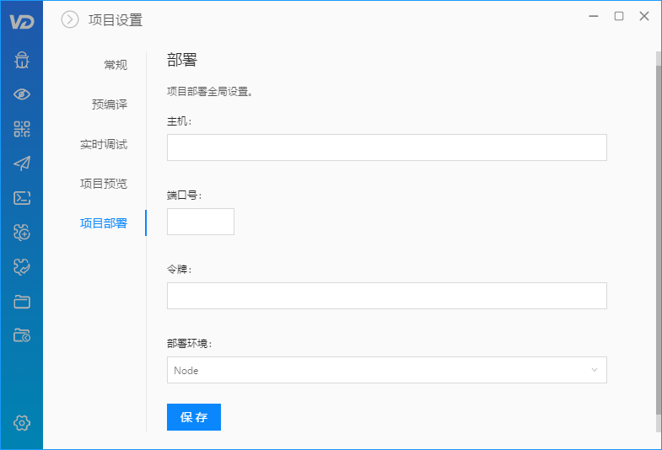This screenshot has height=450, width=662.
Task: Open the folder with clock icon
Action: tap(22, 335)
